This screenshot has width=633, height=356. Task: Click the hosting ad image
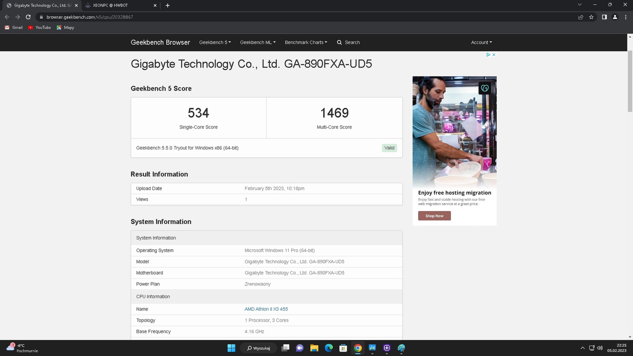(454, 132)
